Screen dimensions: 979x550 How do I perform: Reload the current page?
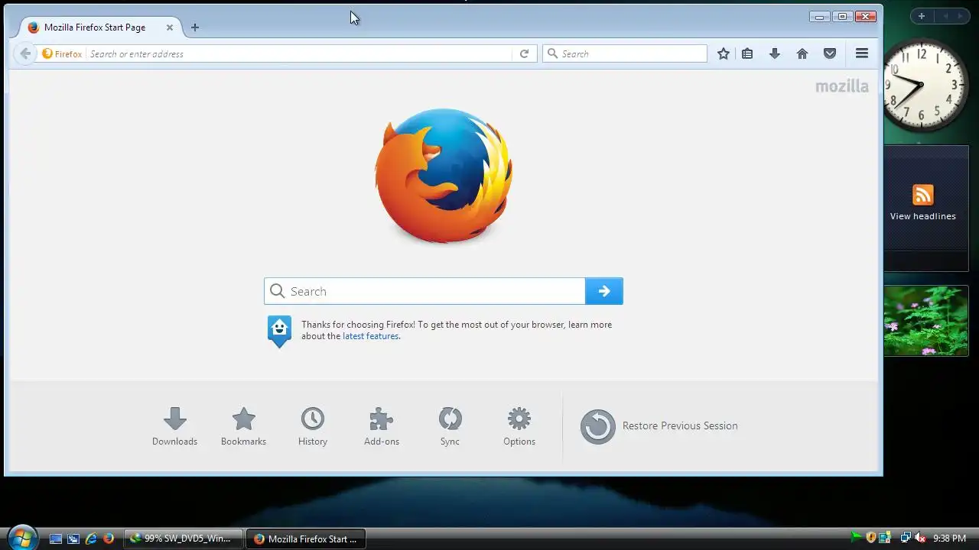pyautogui.click(x=524, y=53)
